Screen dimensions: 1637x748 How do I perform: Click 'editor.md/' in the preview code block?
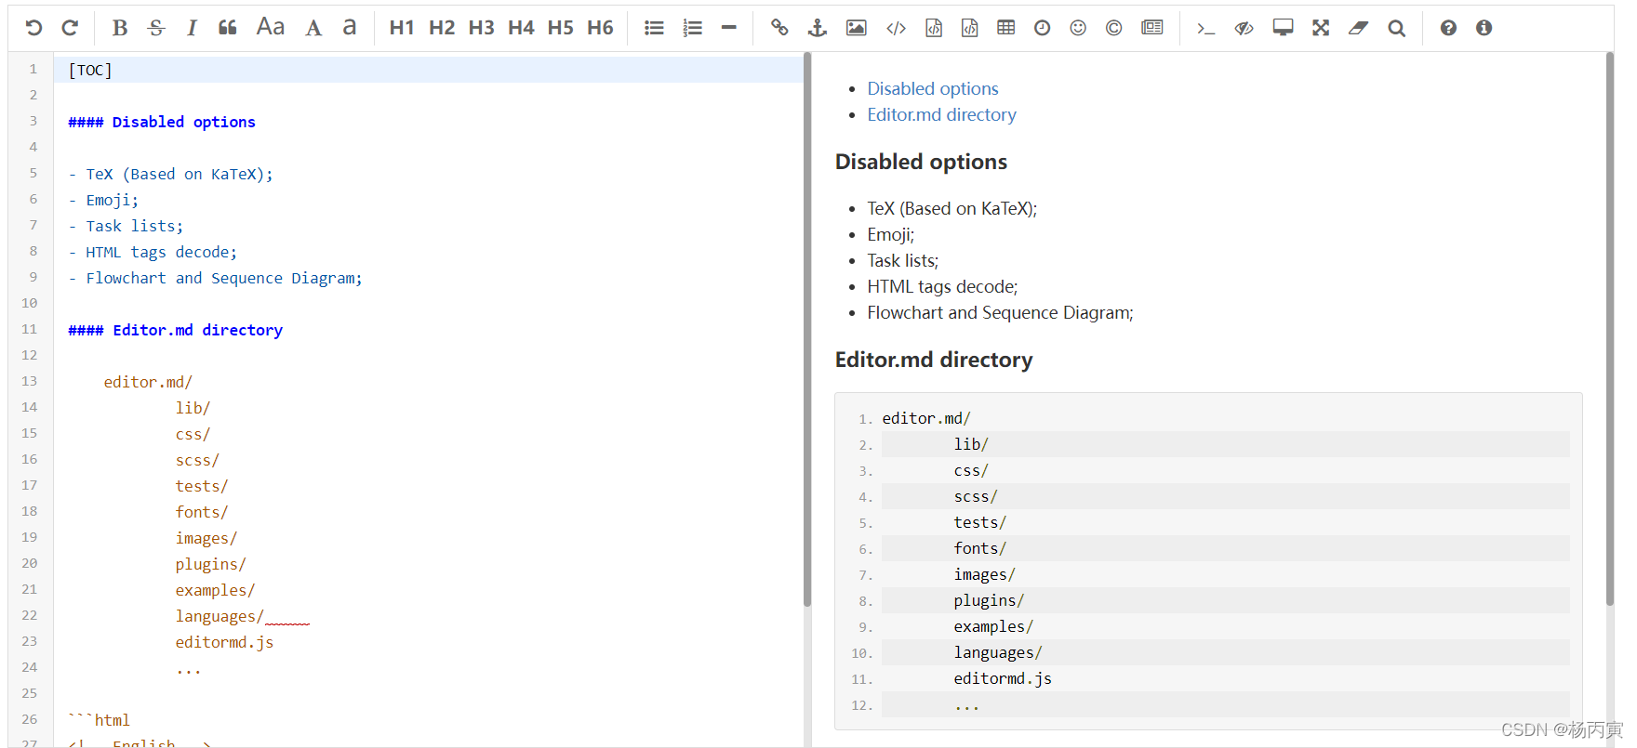click(x=926, y=418)
